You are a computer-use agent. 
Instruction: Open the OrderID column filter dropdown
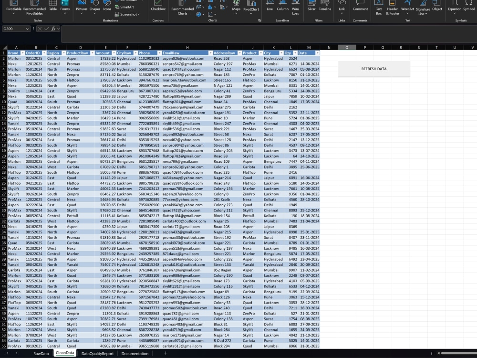44,53
